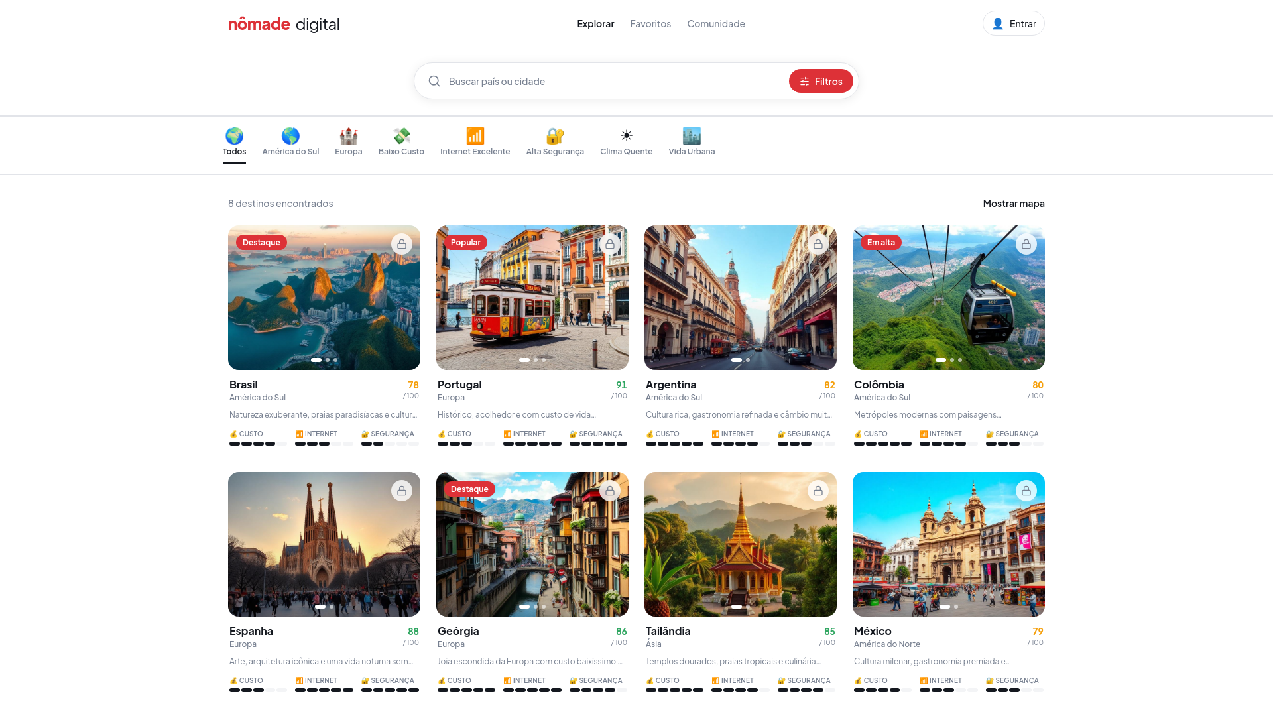
Task: Open the Brasil destination photo
Action: click(324, 298)
